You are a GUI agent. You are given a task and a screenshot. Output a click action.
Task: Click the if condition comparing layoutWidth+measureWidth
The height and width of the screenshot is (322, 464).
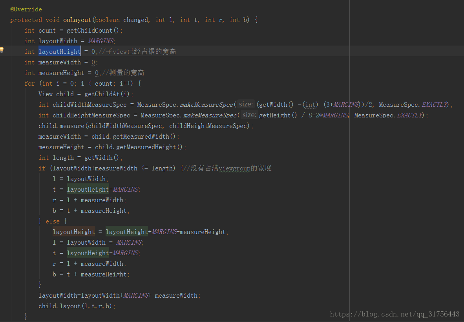coord(94,168)
